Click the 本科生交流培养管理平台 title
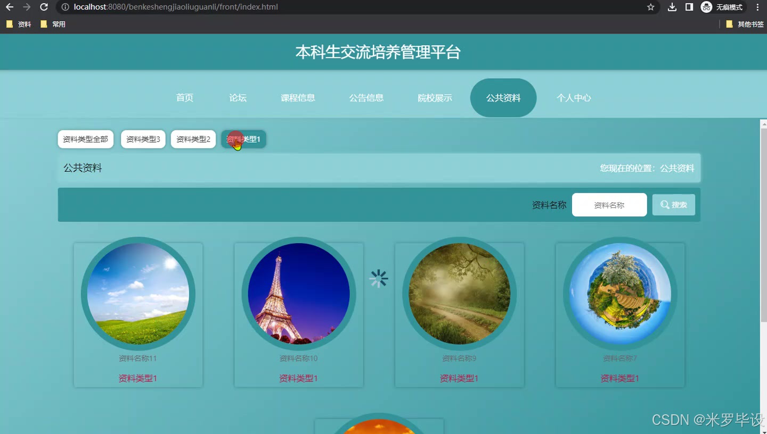The height and width of the screenshot is (434, 767). (x=378, y=52)
